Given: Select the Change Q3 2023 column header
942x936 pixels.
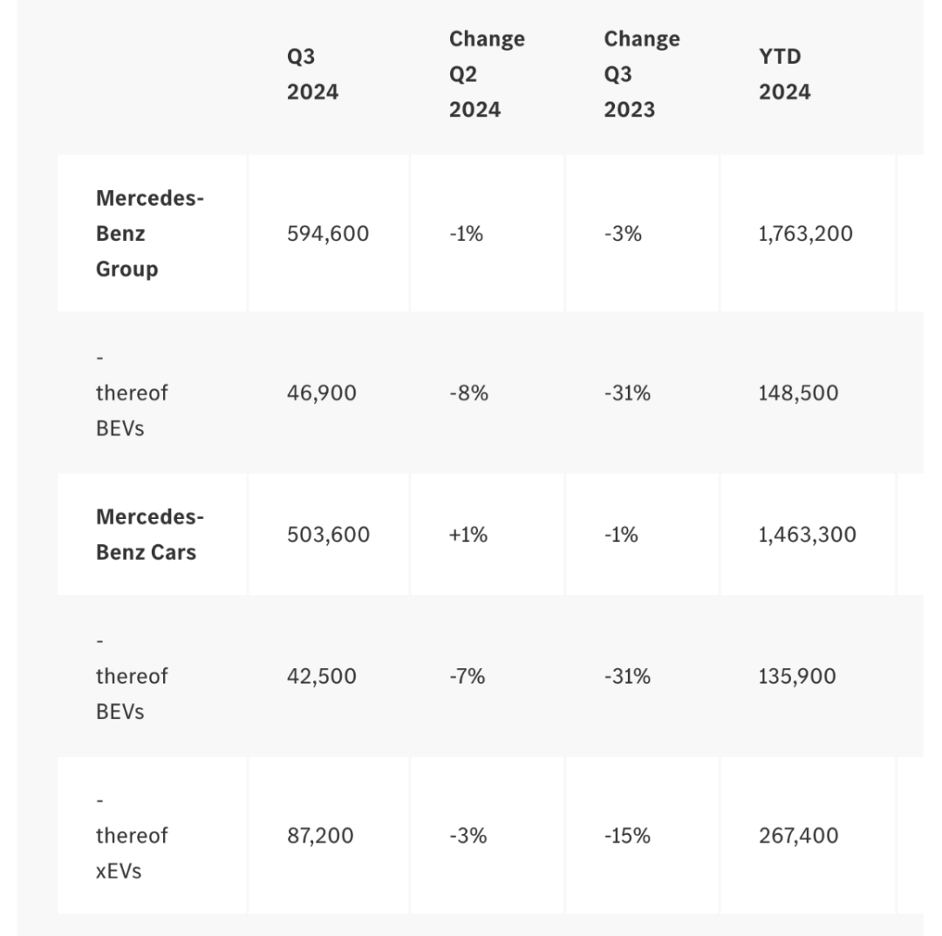Looking at the screenshot, I should (x=642, y=74).
